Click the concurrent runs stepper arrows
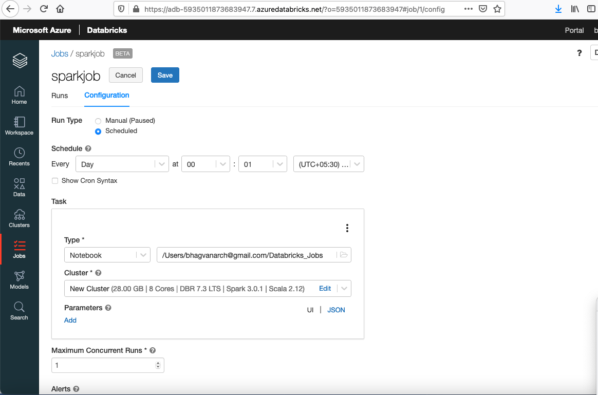This screenshot has width=598, height=395. [158, 365]
